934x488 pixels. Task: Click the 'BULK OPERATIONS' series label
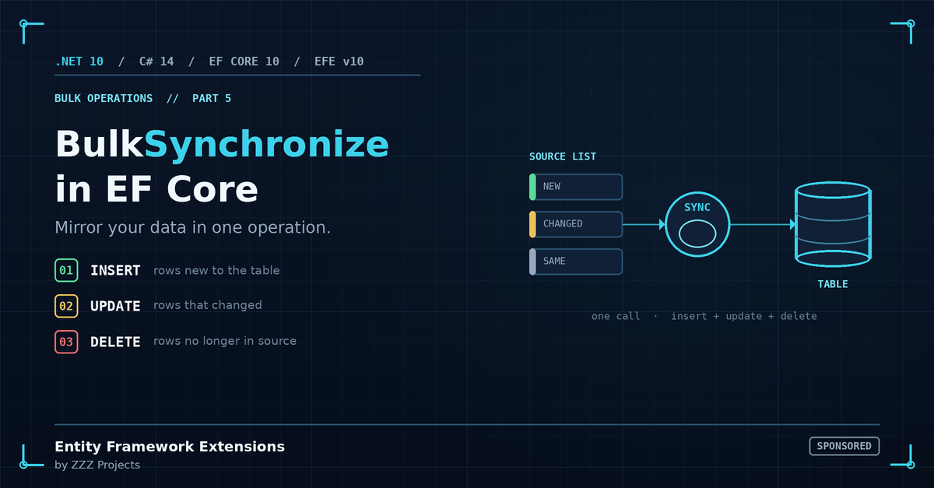(x=104, y=99)
